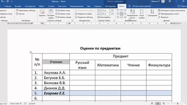Align cell text bottom left

(118, 17)
